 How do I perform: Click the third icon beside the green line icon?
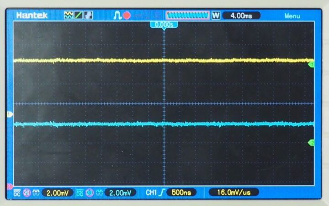point(88,15)
